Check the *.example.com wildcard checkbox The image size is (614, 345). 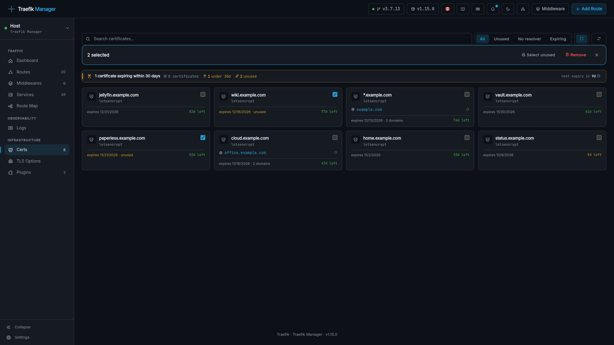[467, 95]
